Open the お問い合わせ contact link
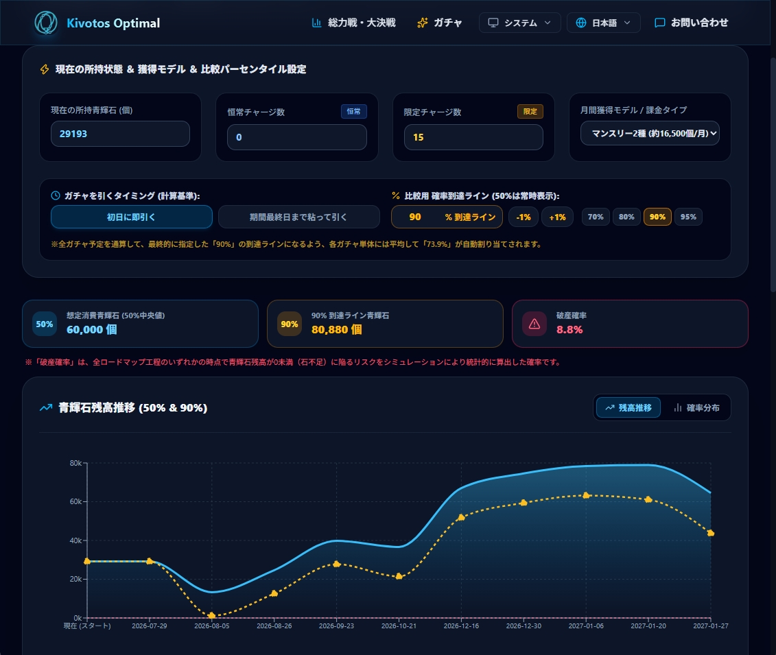The width and height of the screenshot is (776, 655). [692, 23]
